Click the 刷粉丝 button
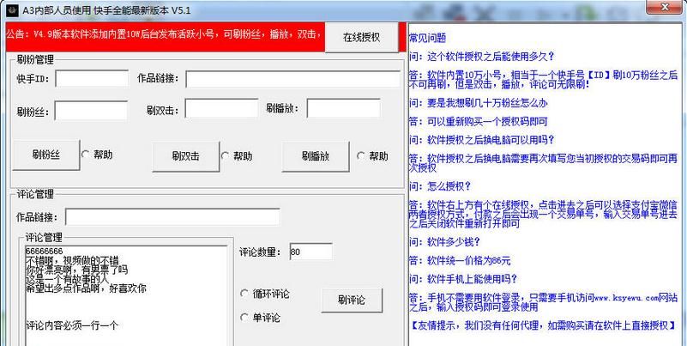Image resolution: width=687 pixels, height=346 pixels. [x=46, y=155]
